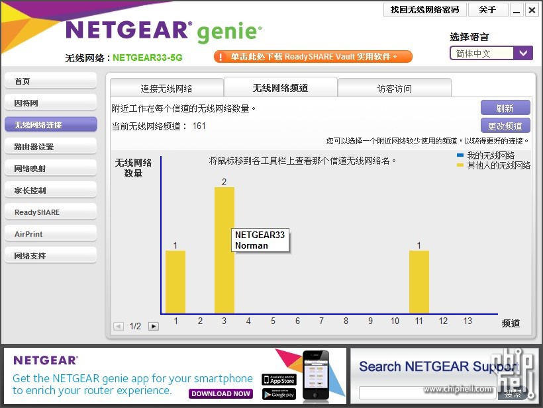
Task: Click NETGEAR33 in the channel tooltip
Action: click(x=260, y=235)
